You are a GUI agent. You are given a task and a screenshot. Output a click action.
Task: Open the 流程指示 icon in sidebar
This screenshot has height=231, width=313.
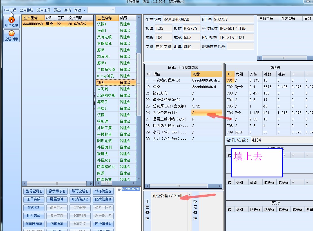[12, 36]
